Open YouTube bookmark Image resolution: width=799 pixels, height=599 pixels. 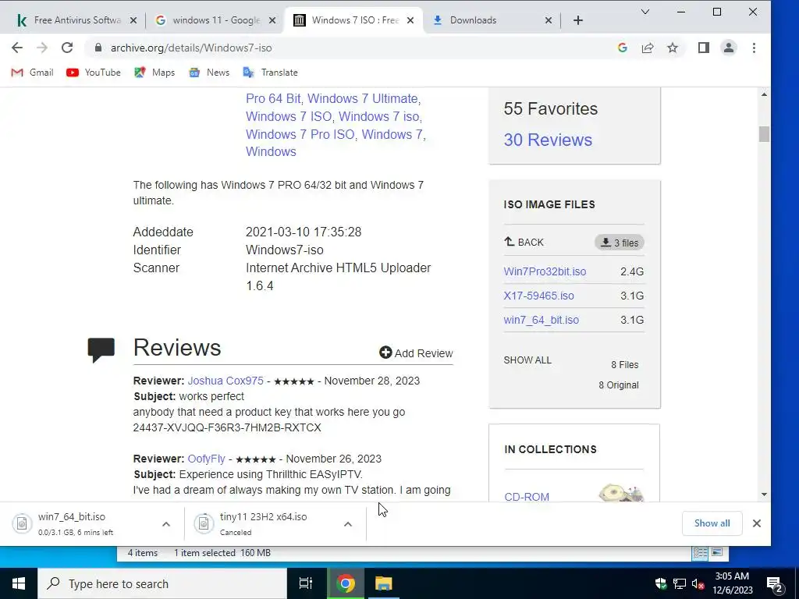(x=94, y=73)
